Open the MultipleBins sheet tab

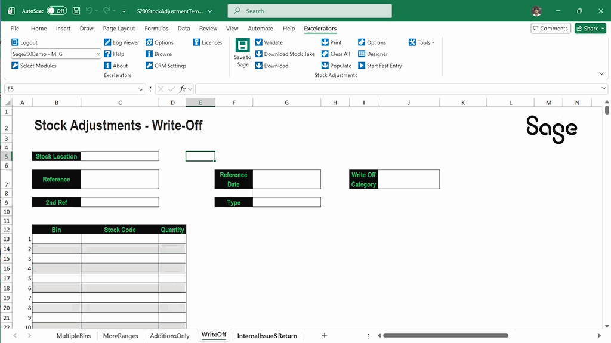click(x=73, y=336)
